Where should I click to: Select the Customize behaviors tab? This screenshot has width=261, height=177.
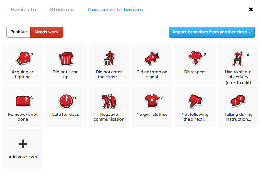tap(115, 9)
